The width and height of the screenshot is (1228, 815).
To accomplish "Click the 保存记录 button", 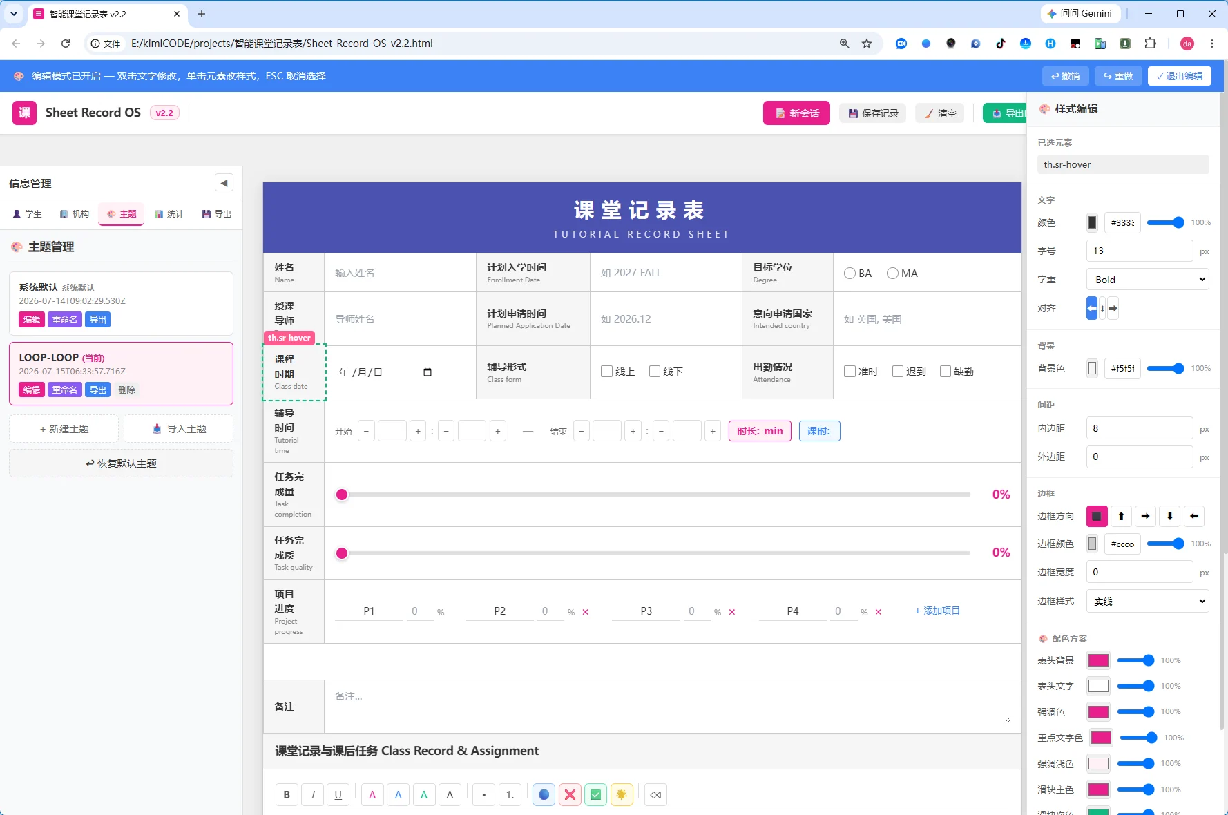I will pyautogui.click(x=874, y=113).
